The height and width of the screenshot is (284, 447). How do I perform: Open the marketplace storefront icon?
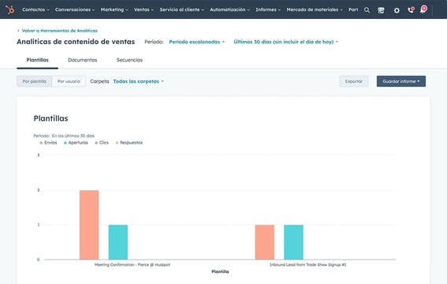[x=381, y=10]
